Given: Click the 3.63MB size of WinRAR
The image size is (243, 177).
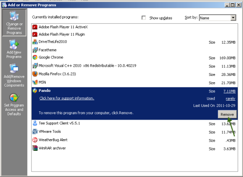Looking at the screenshot, I should [x=229, y=149].
